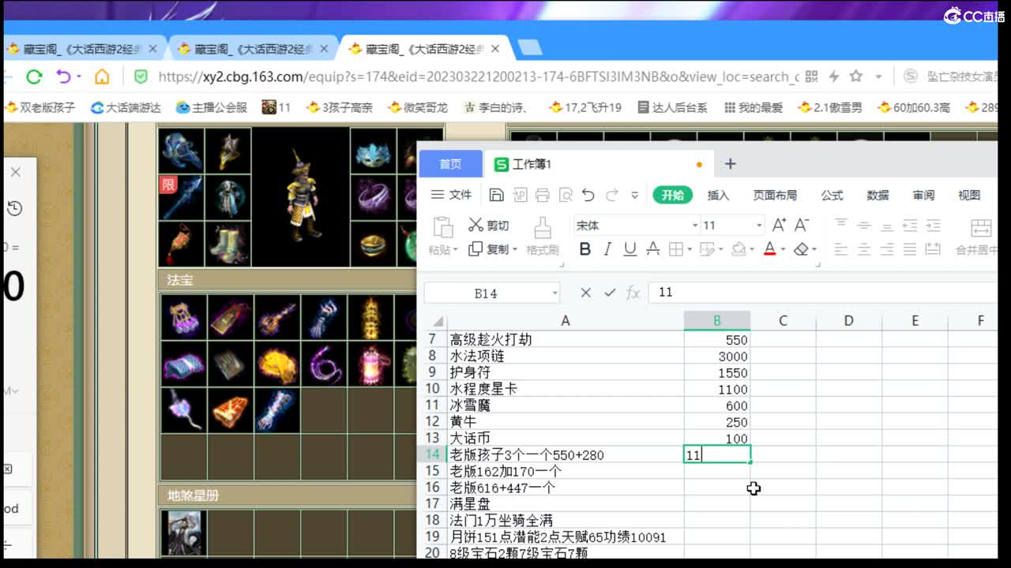Click cell B9 value 1550
This screenshot has height=568, width=1011.
(x=717, y=372)
